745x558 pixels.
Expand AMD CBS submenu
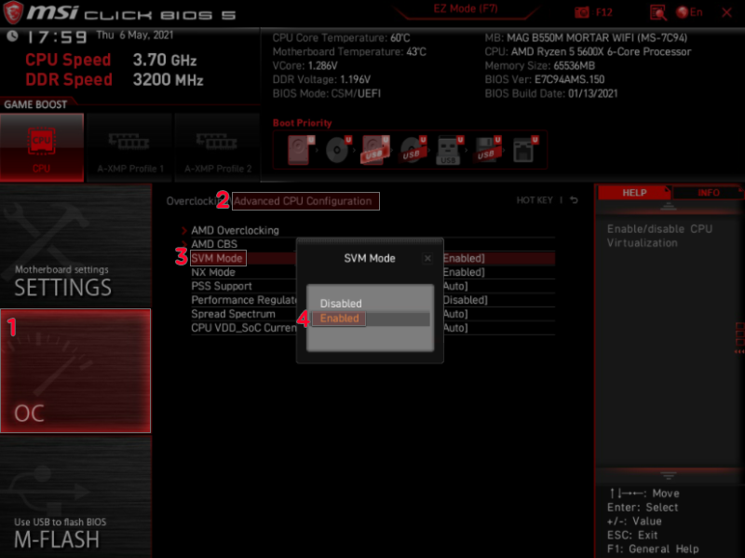tap(214, 244)
